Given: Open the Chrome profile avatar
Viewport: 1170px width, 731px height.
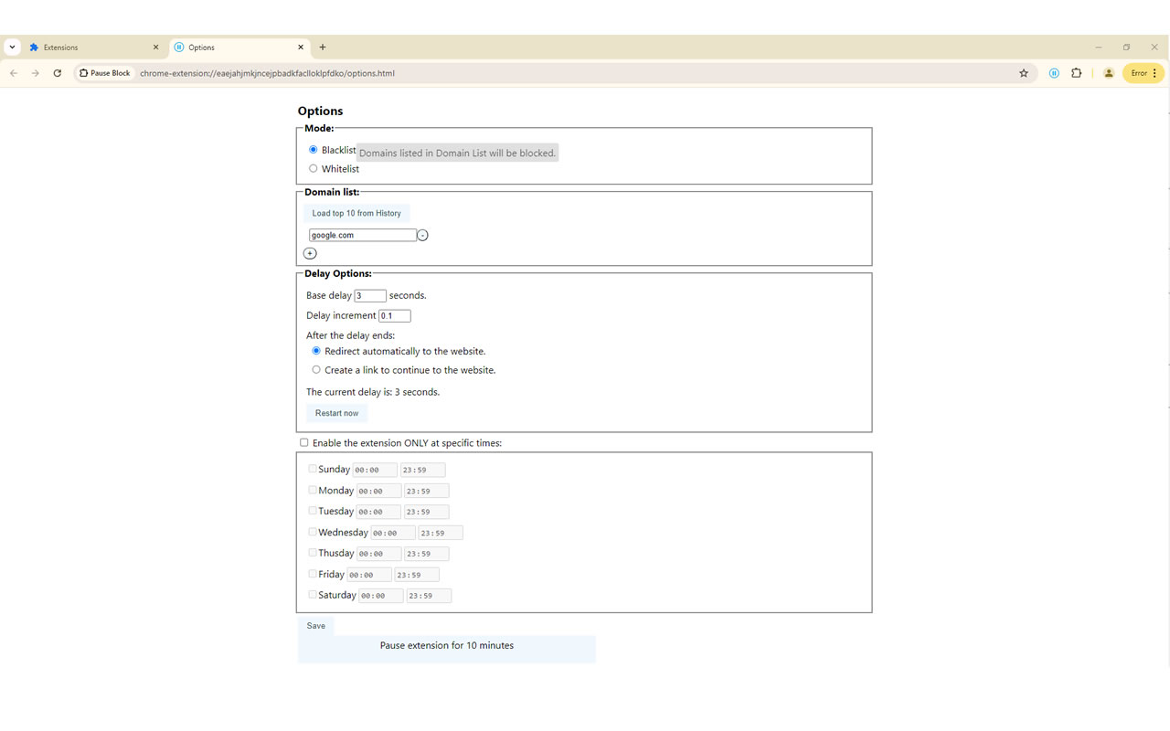Looking at the screenshot, I should point(1109,73).
